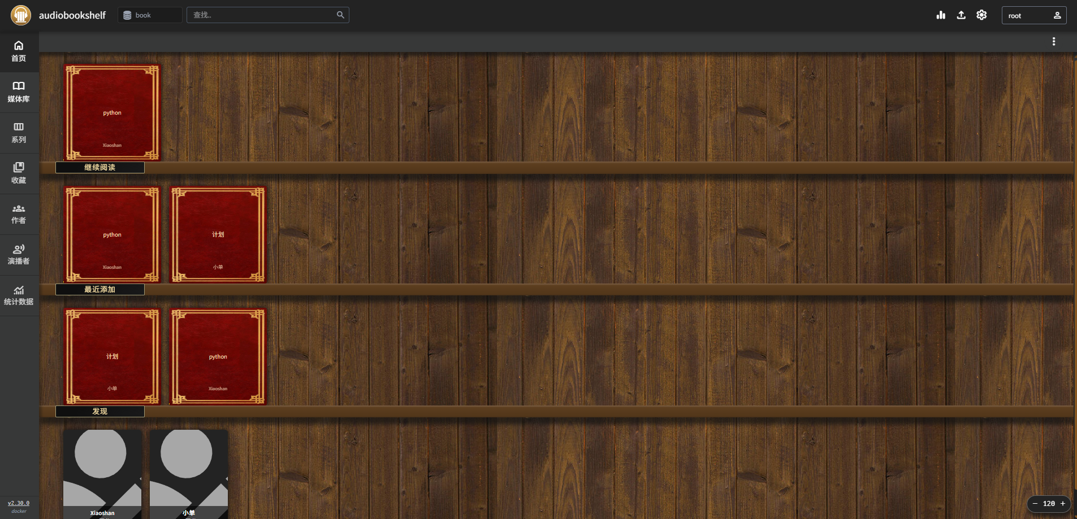This screenshot has width=1077, height=519.
Task: Open the stats bar chart icon
Action: pos(941,15)
